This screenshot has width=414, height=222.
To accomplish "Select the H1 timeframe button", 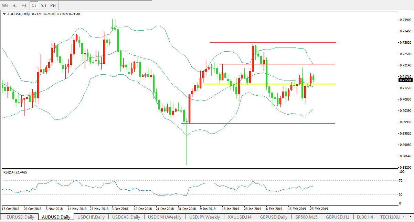I will (14, 6).
